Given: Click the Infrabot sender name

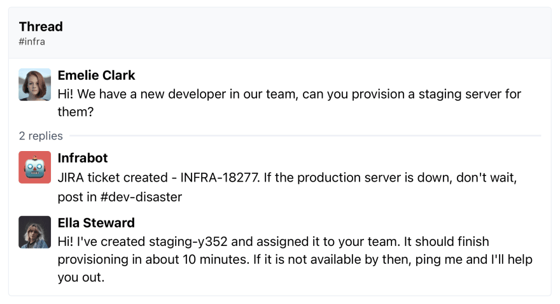Looking at the screenshot, I should click(83, 157).
